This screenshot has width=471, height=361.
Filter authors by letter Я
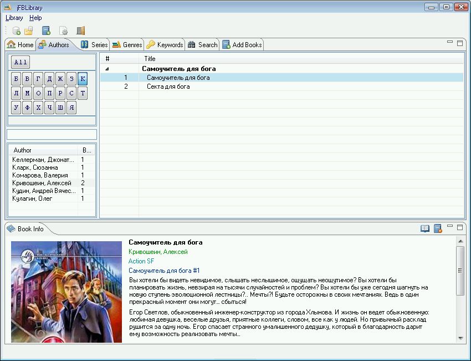tap(71, 108)
